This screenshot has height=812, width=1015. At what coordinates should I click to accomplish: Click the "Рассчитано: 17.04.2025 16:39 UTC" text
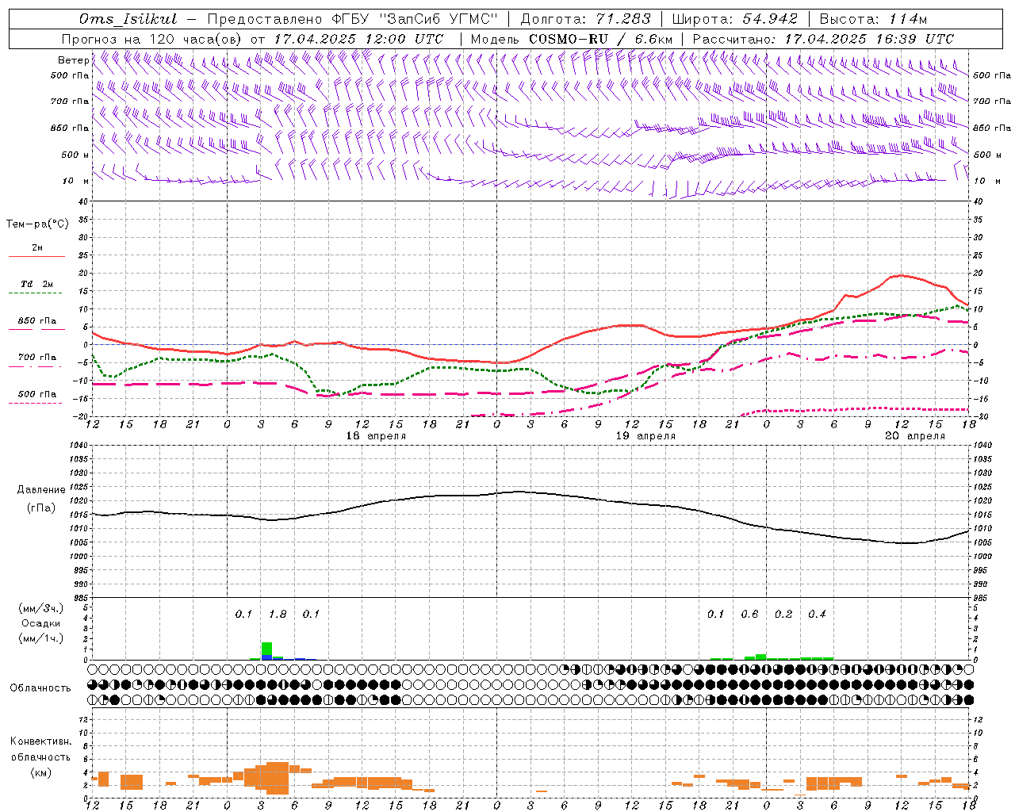823,39
